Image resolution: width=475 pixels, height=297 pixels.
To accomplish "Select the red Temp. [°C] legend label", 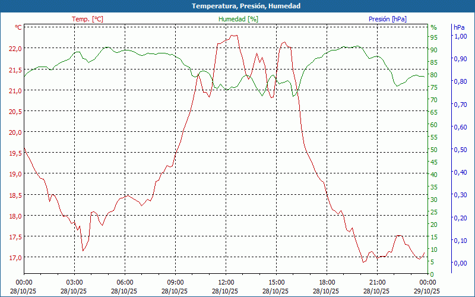I will tap(87, 19).
